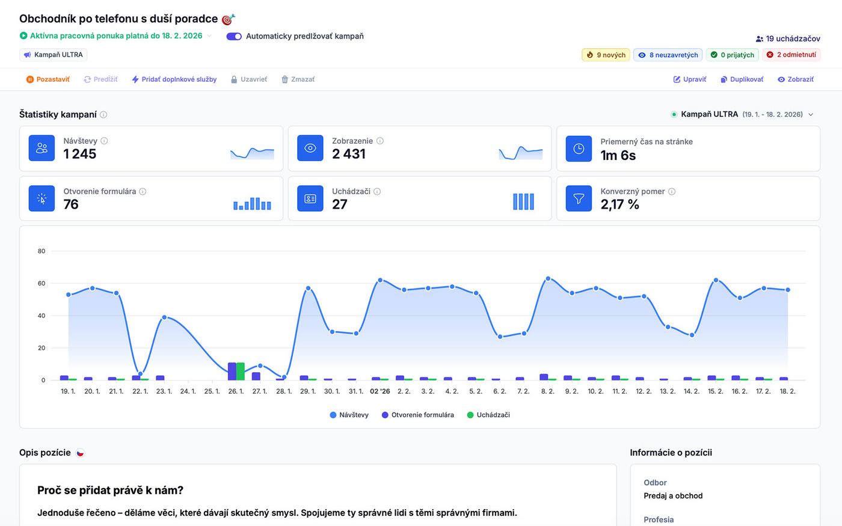The height and width of the screenshot is (526, 842).
Task: Click Pridať doplnkové služby
Action: (174, 79)
